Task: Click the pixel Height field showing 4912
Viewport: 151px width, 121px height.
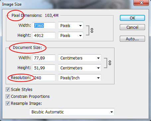Action: (44, 35)
